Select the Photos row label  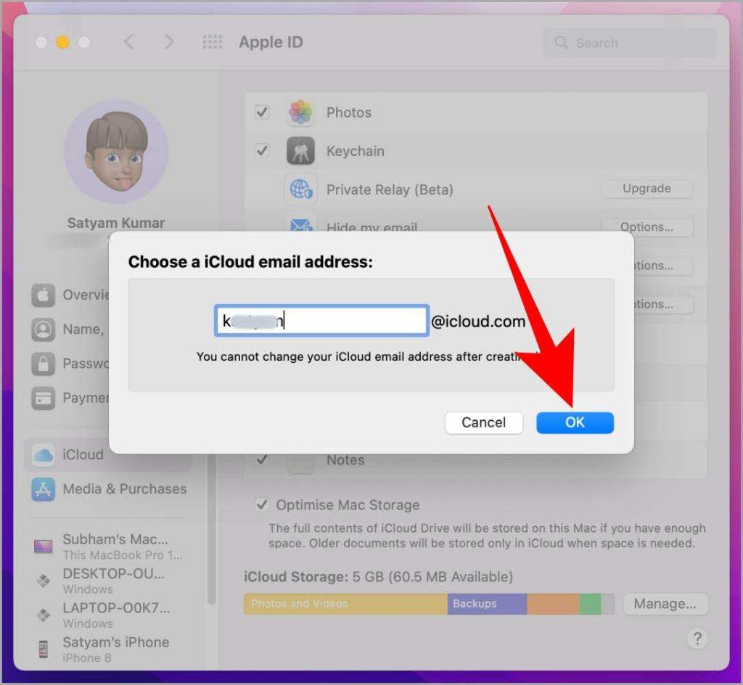tap(349, 112)
